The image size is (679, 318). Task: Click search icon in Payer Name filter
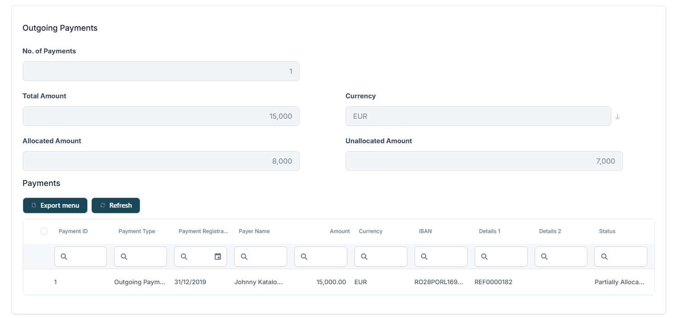coord(244,257)
